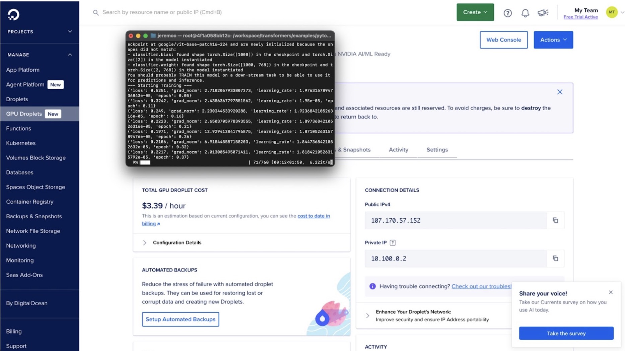Click the Private IP help icon

tap(393, 243)
